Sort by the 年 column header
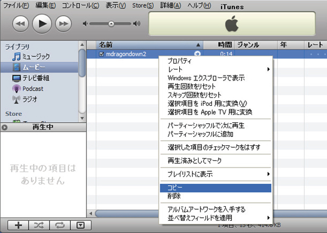327x233 pixels. (291, 45)
